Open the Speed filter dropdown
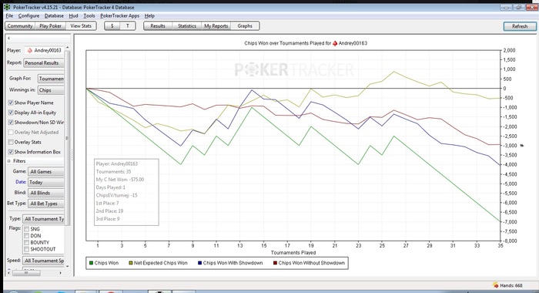The height and width of the screenshot is (293, 539). [x=44, y=261]
